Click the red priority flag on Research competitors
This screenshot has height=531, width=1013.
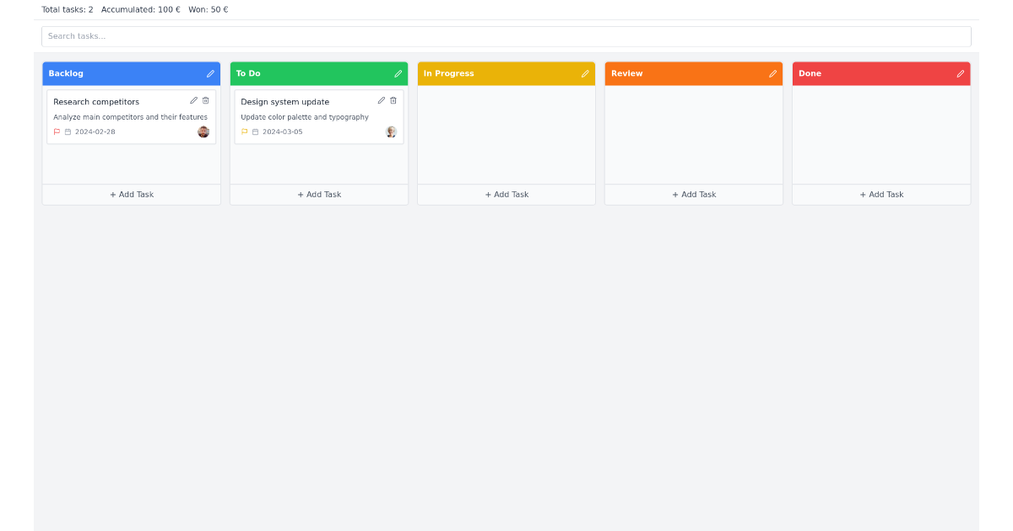57,131
